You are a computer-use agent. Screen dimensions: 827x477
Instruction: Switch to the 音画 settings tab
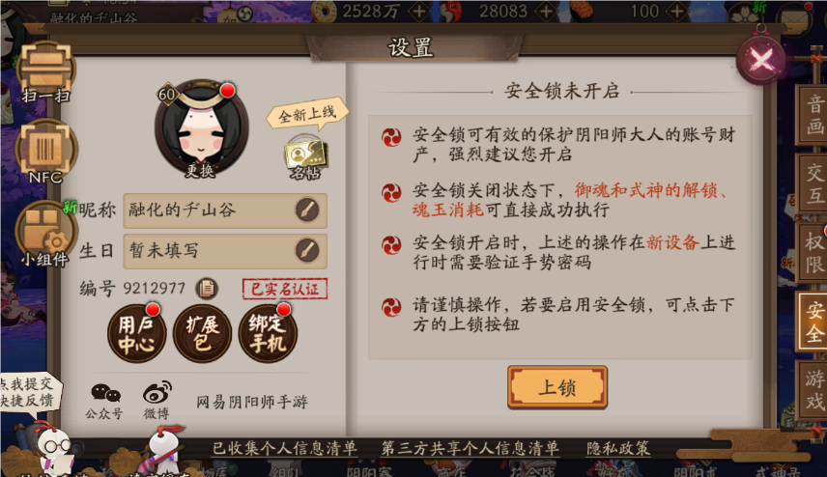(x=813, y=114)
